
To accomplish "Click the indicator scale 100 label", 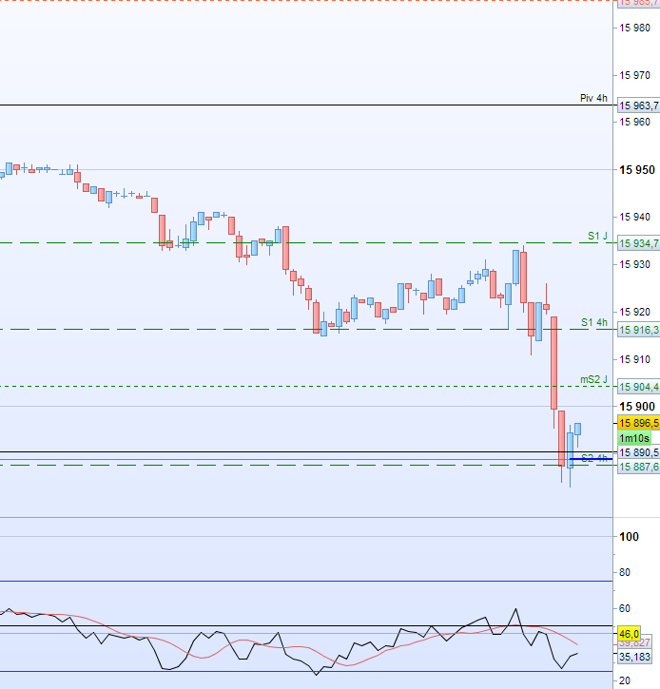I will click(x=629, y=537).
